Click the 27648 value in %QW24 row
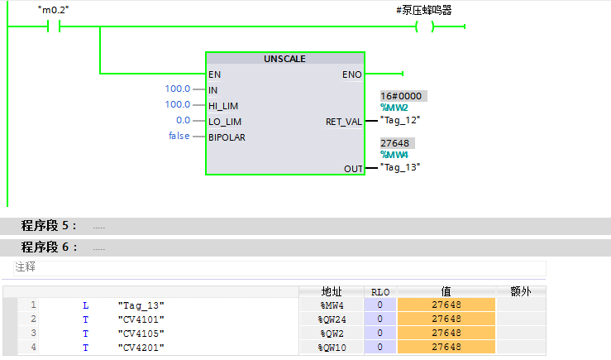Viewport: 611px width, 360px height. 446,319
